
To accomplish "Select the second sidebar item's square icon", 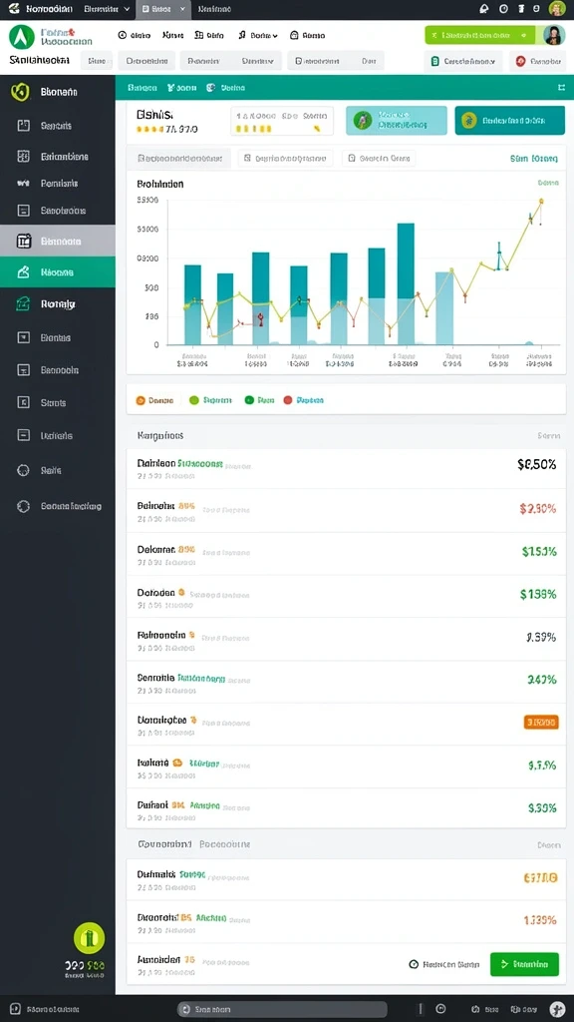I will (24, 125).
